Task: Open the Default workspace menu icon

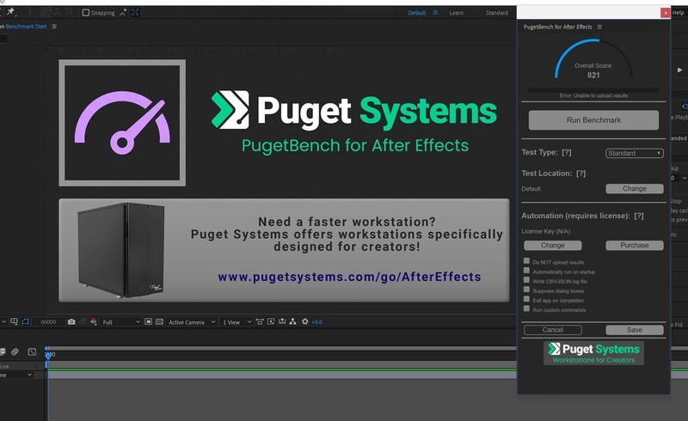Action: (x=435, y=13)
